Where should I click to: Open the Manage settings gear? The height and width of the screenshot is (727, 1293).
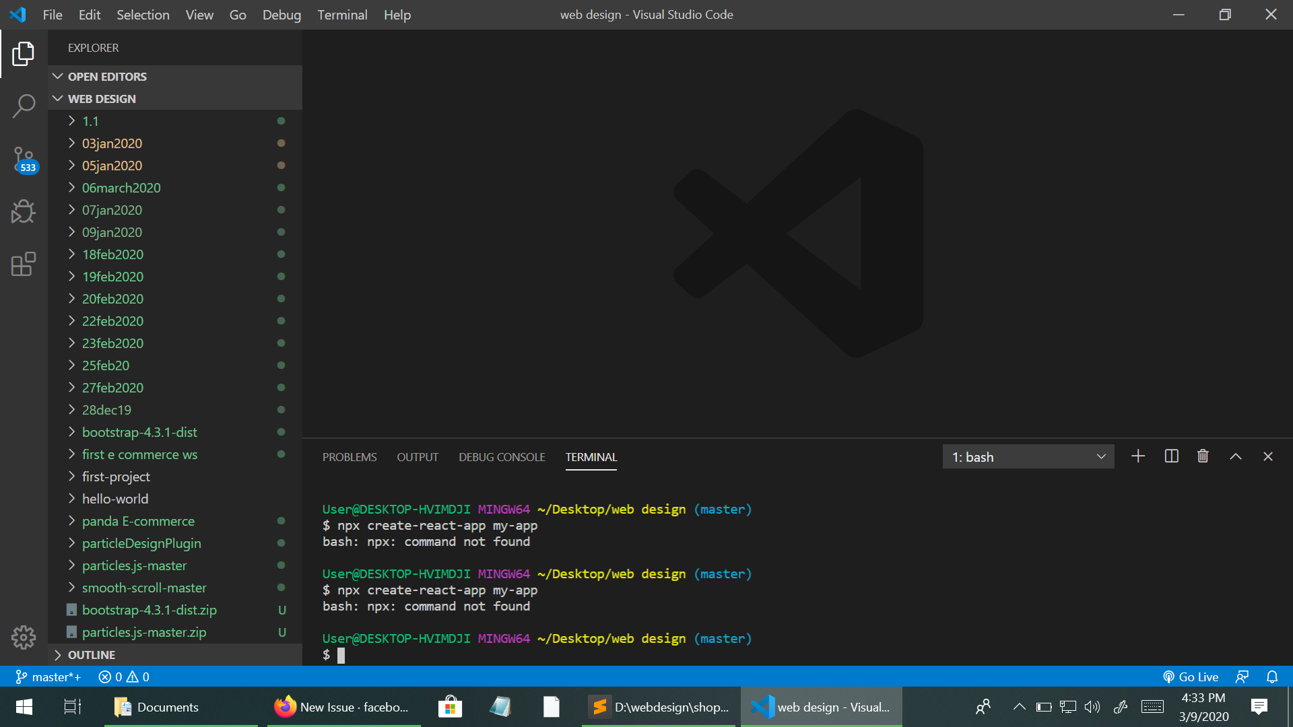pyautogui.click(x=24, y=637)
